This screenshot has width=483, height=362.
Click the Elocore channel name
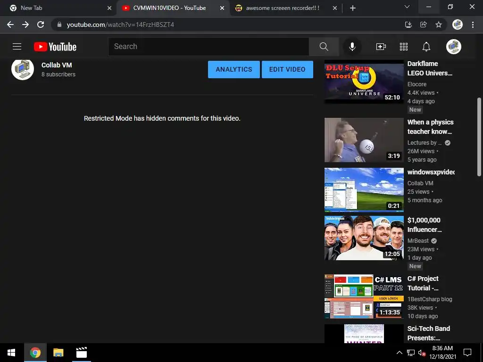tap(417, 84)
